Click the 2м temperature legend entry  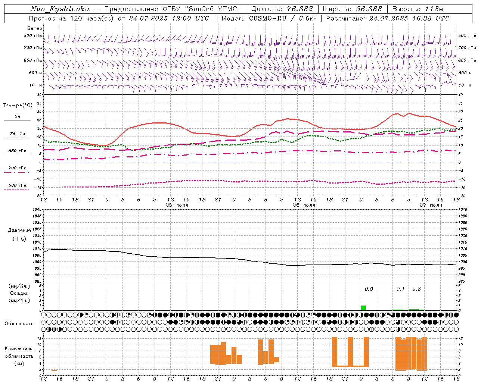[17, 117]
